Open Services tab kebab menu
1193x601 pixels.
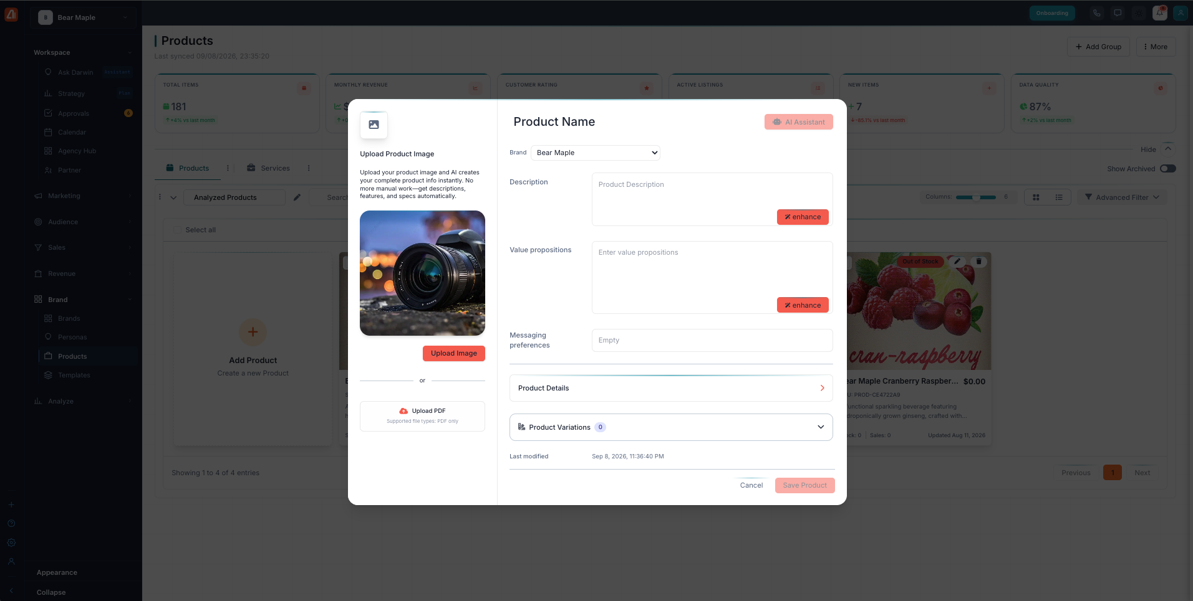(309, 168)
